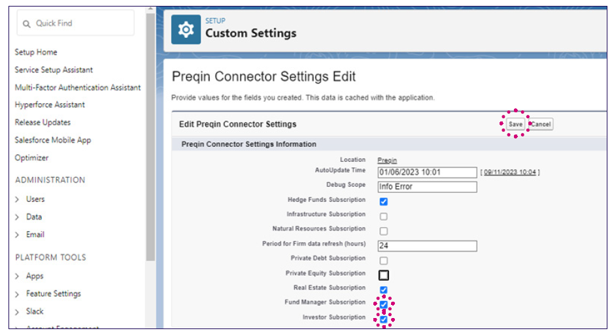Toggle Fund Manager Subscription checkbox
This screenshot has width=612, height=335.
(x=384, y=304)
